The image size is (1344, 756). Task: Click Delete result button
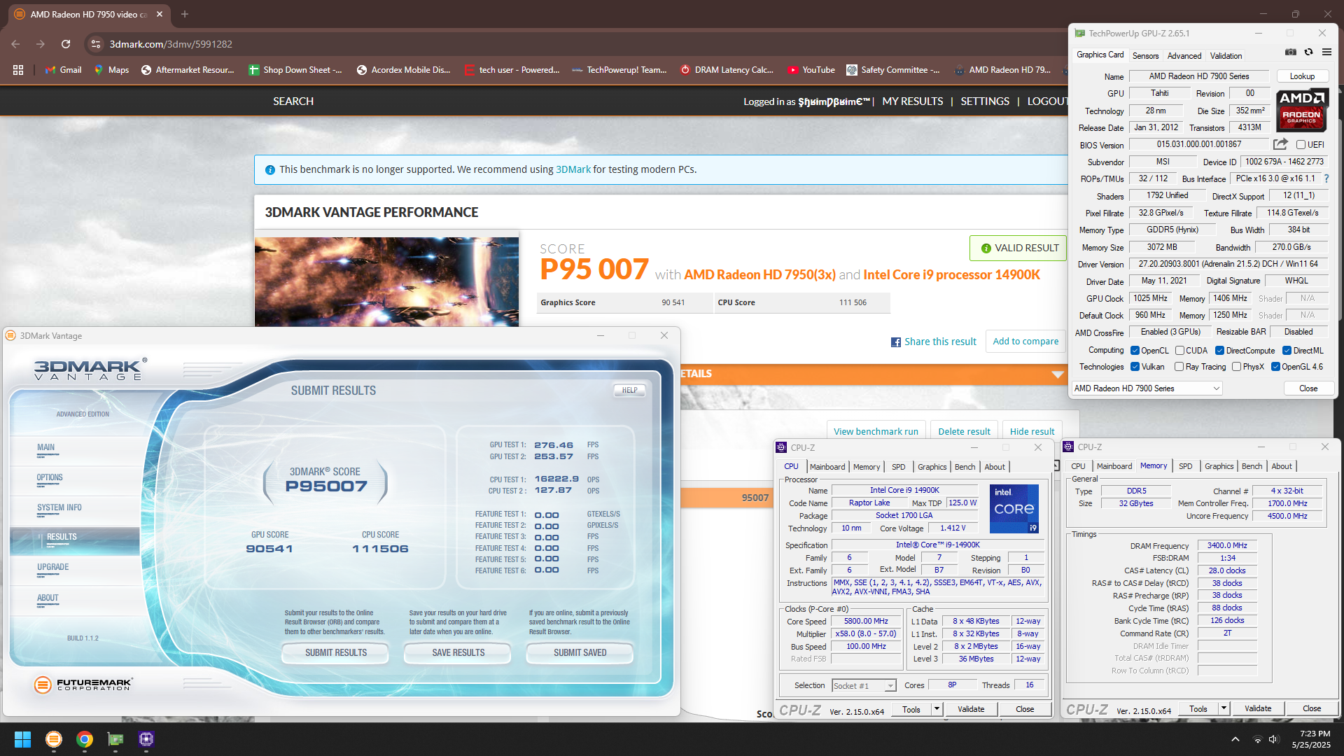tap(964, 431)
